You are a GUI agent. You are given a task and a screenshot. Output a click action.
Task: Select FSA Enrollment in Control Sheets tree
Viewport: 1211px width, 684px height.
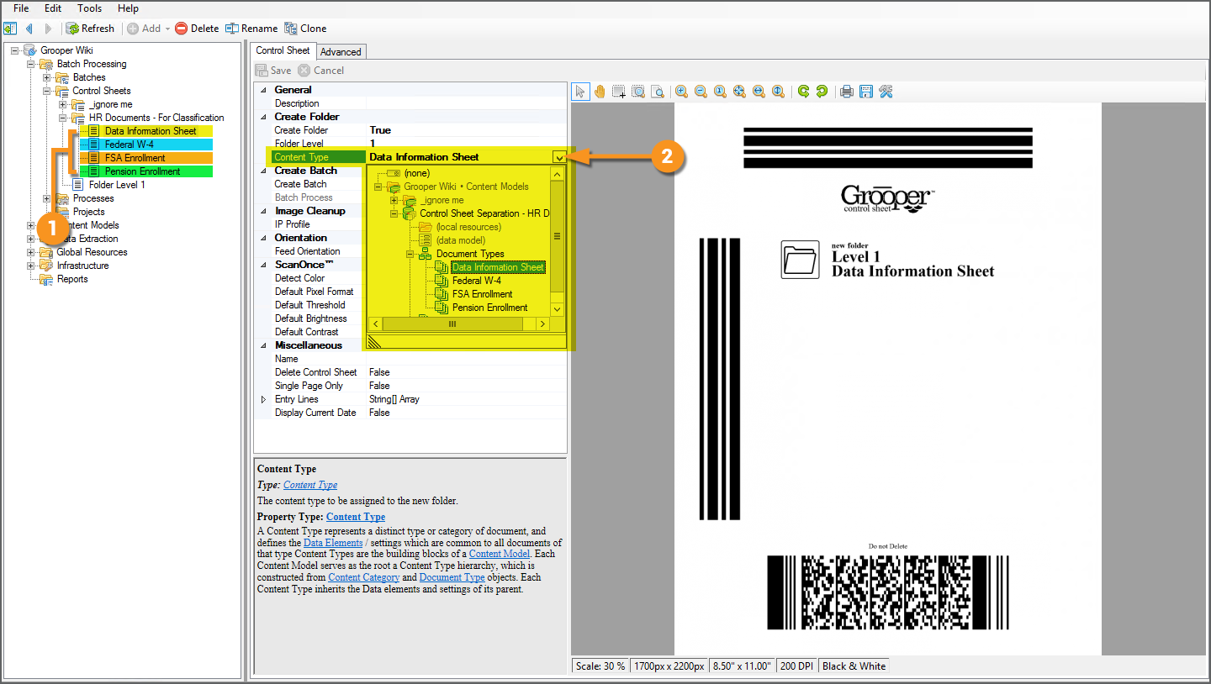point(135,158)
